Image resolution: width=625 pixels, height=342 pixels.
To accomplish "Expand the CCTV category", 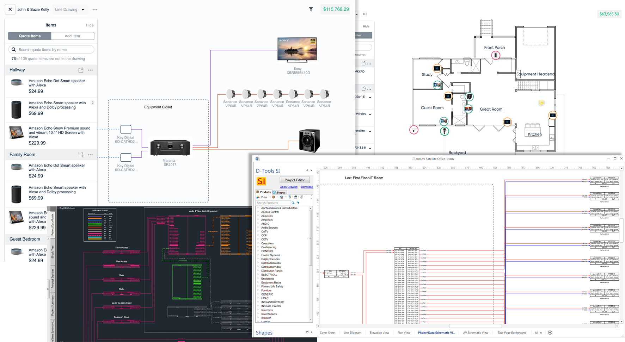I will coord(258,240).
